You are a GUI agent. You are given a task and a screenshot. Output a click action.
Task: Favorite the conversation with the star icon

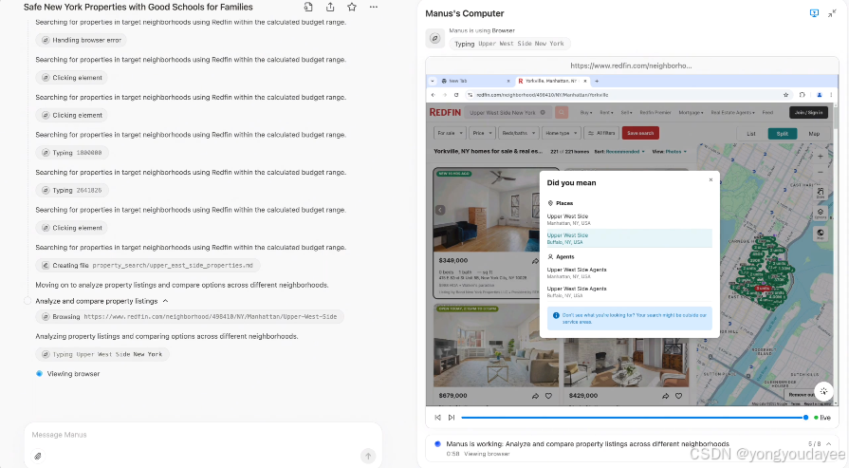point(352,7)
